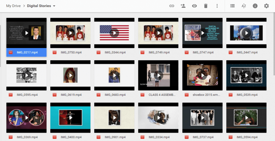Play the American flag IMG_0344.mp4 thumbnail
Screen dimensions: 275x141
click(114, 33)
